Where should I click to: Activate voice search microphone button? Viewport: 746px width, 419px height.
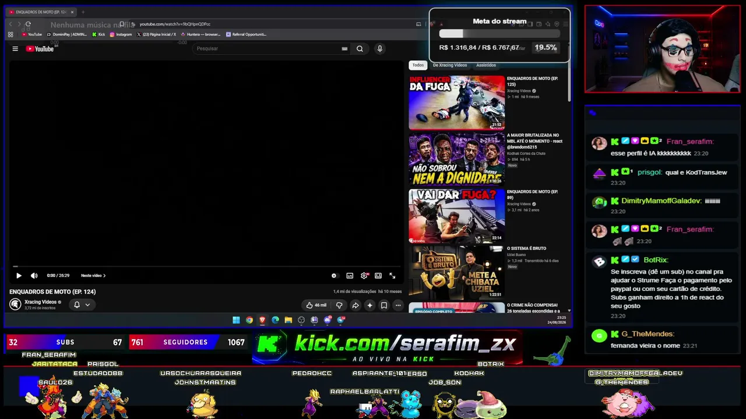pos(379,49)
